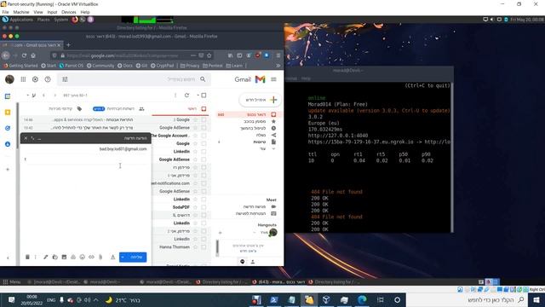Insert files using Google Drive icon
545x307 pixels.
pyautogui.click(x=73, y=257)
